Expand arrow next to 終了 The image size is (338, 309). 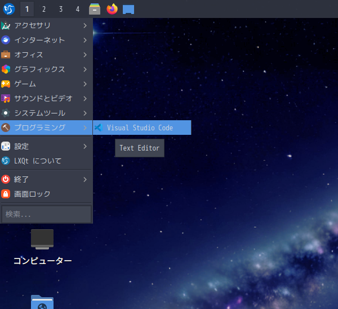tap(85, 180)
